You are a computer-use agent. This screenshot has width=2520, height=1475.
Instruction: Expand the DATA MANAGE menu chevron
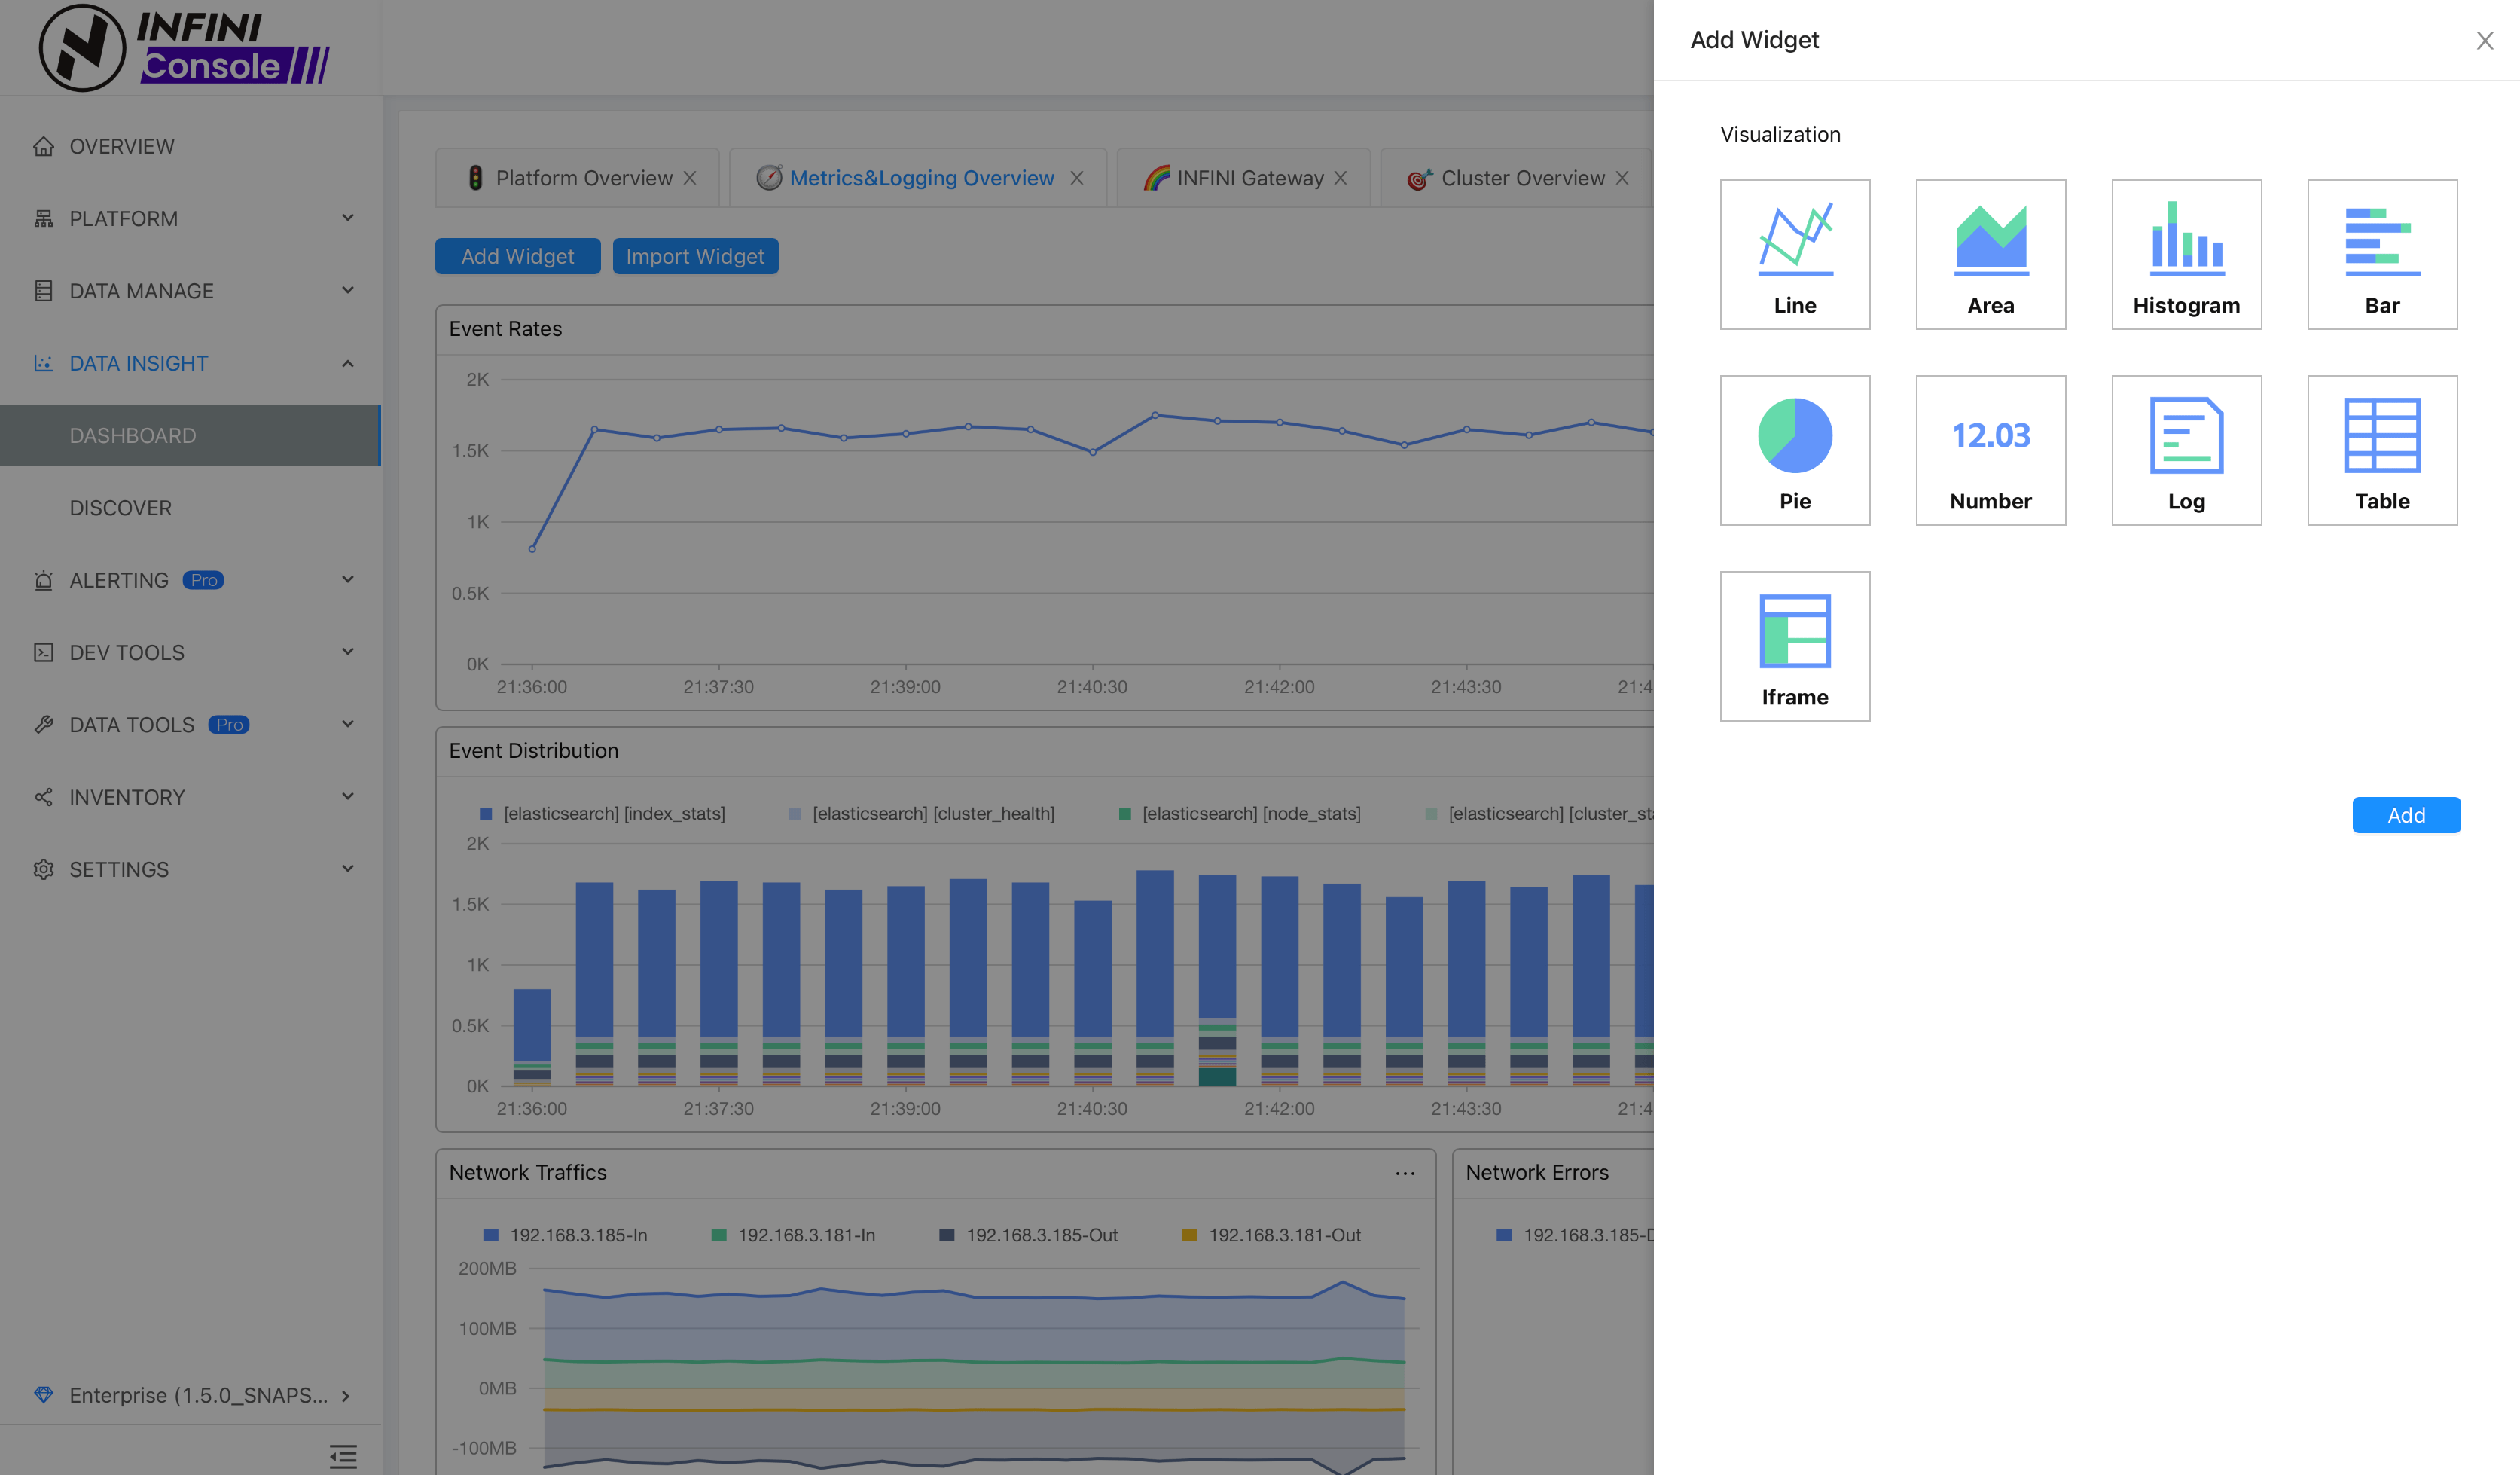coord(348,290)
